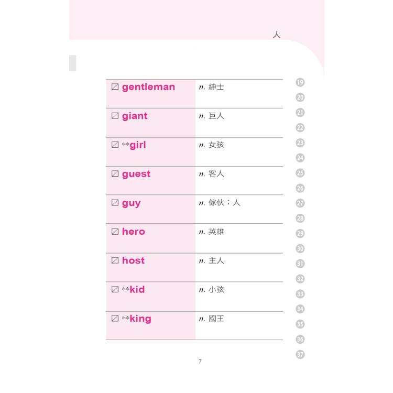Click the circled number 33

tap(300, 294)
